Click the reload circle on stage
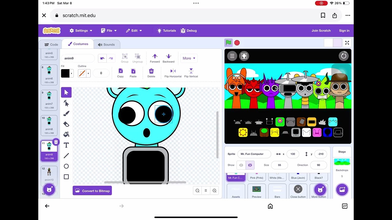 (344, 56)
